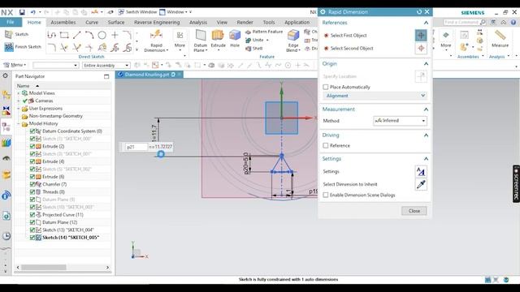Screen dimensions: 520x292
Task: Click the Undo arrow icon
Action: (x=33, y=12)
